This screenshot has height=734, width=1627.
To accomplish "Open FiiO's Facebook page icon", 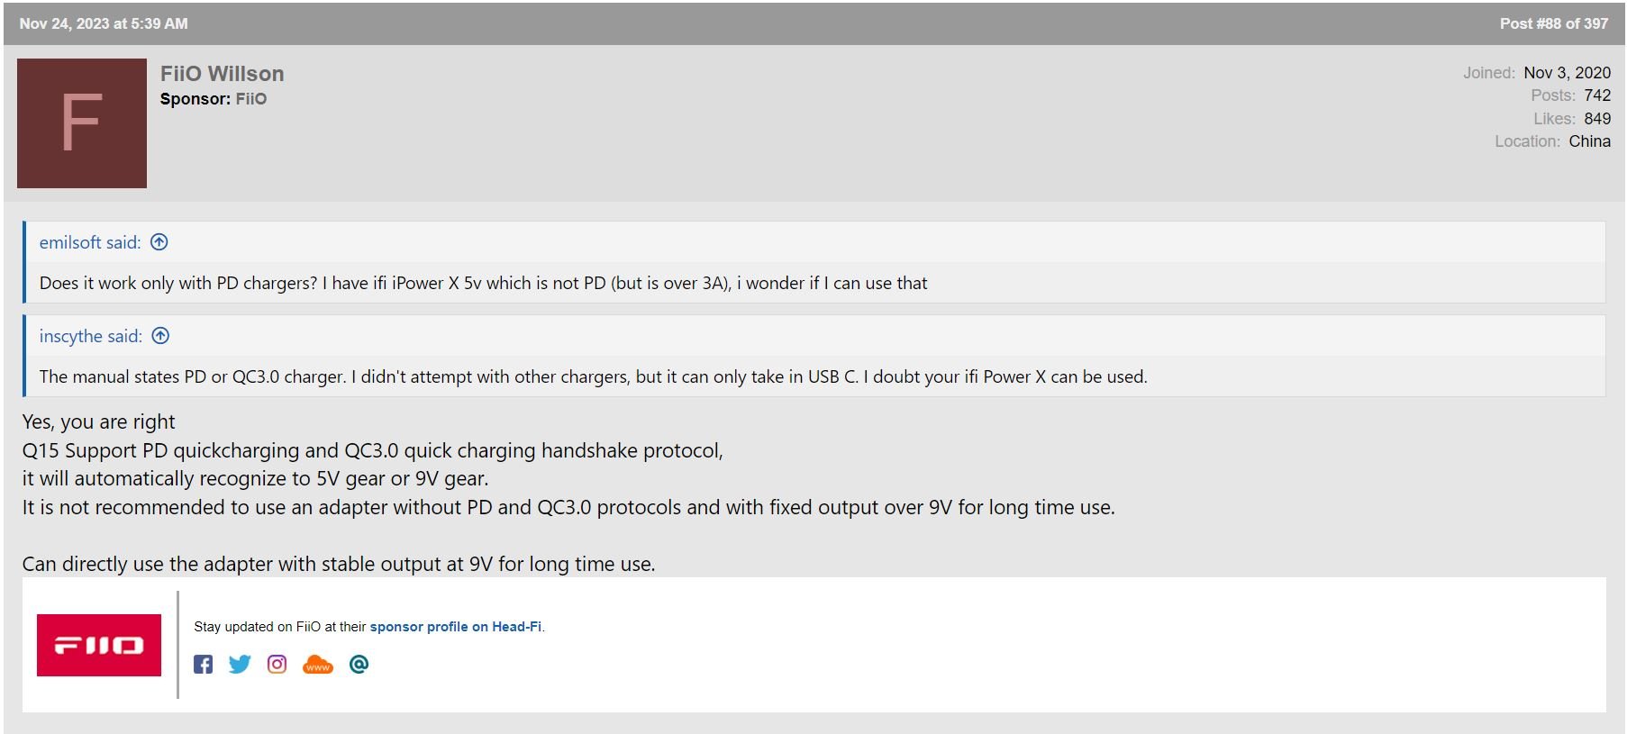I will (203, 665).
